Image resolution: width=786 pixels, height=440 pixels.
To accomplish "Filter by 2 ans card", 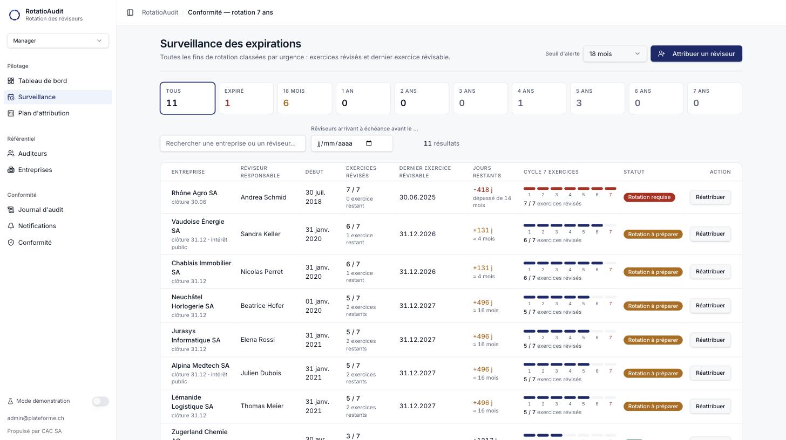I will [x=422, y=98].
